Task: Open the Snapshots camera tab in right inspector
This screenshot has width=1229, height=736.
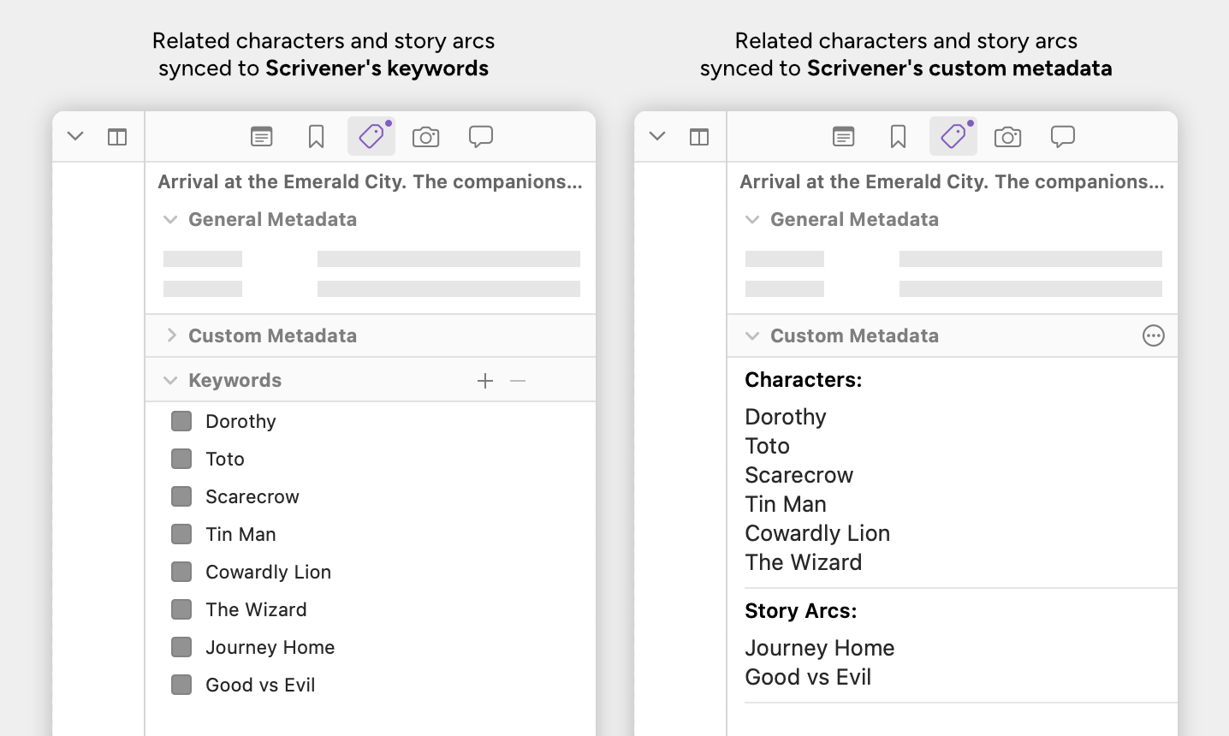Action: click(1007, 137)
